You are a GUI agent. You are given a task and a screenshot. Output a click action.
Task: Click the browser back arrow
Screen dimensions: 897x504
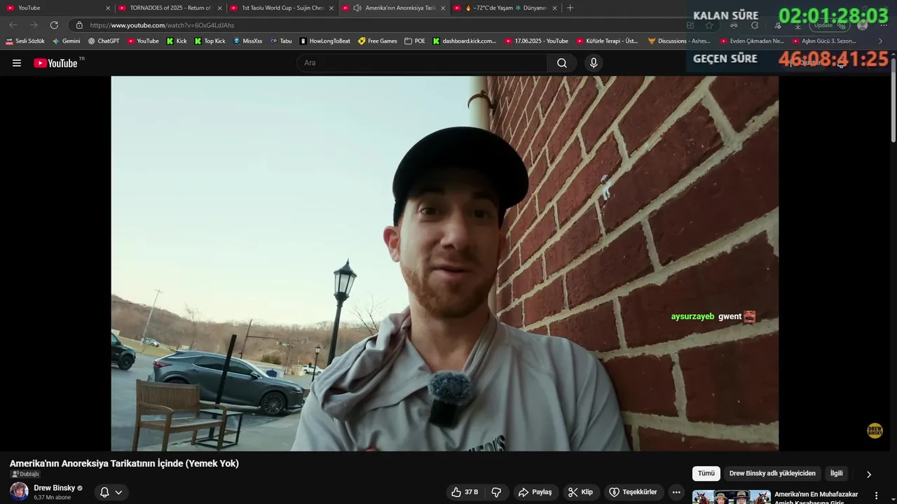pos(13,25)
